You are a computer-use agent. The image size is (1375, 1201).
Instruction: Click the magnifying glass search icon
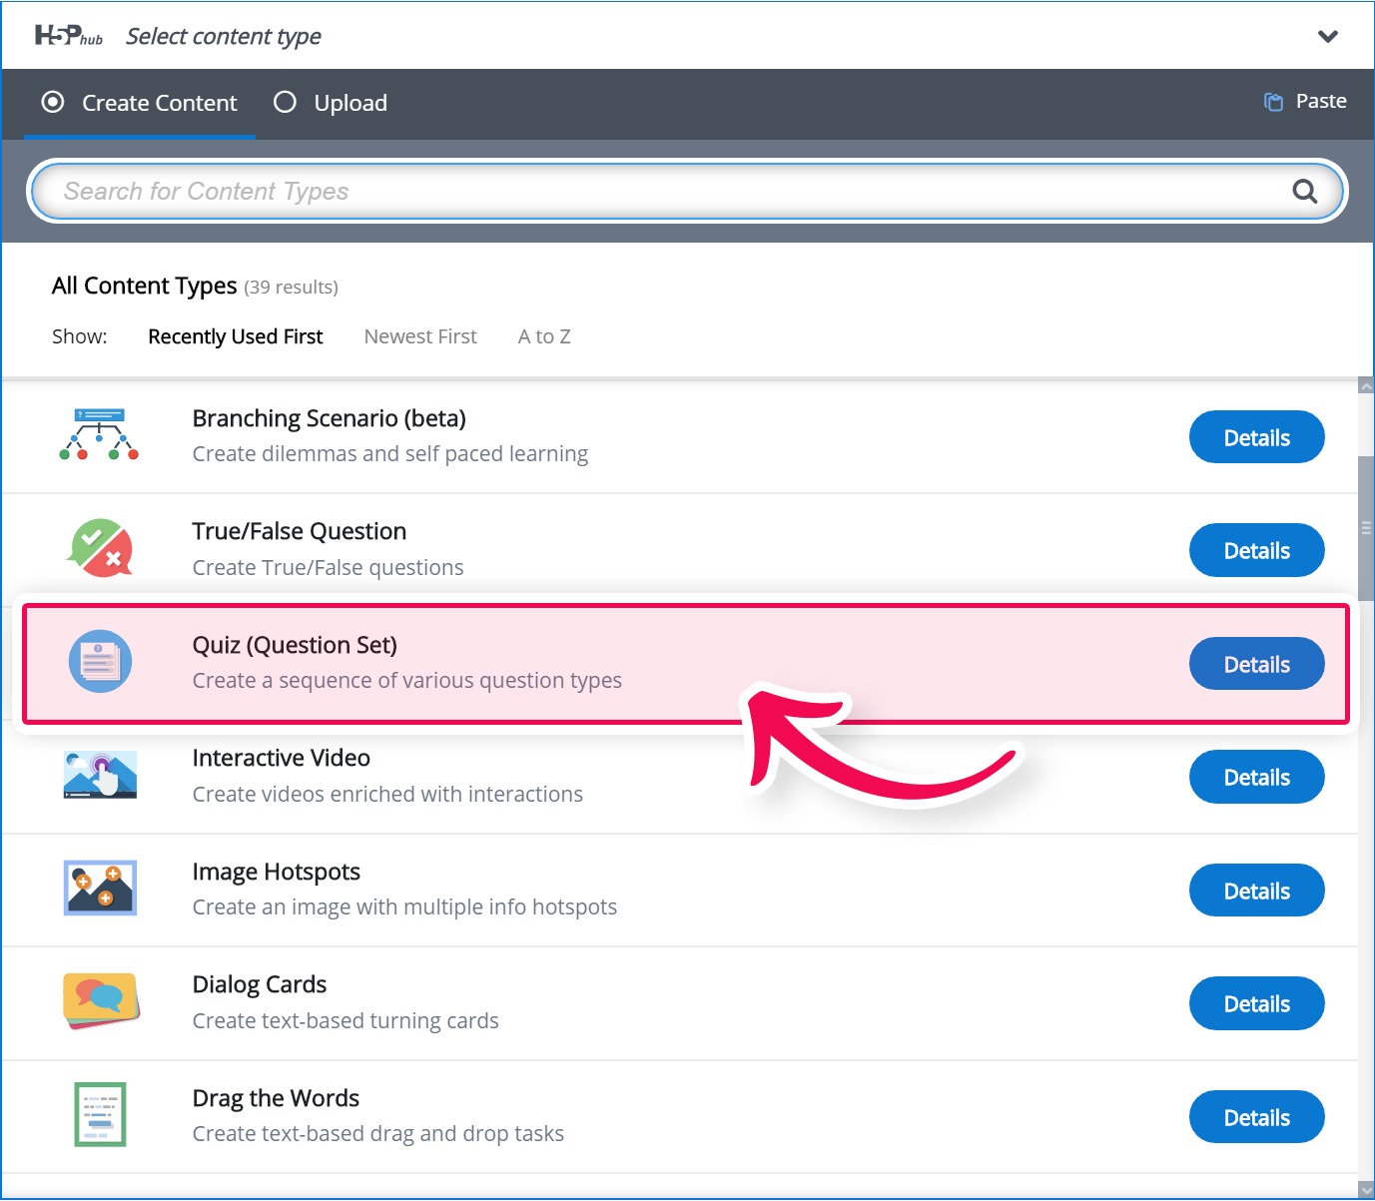(x=1304, y=191)
